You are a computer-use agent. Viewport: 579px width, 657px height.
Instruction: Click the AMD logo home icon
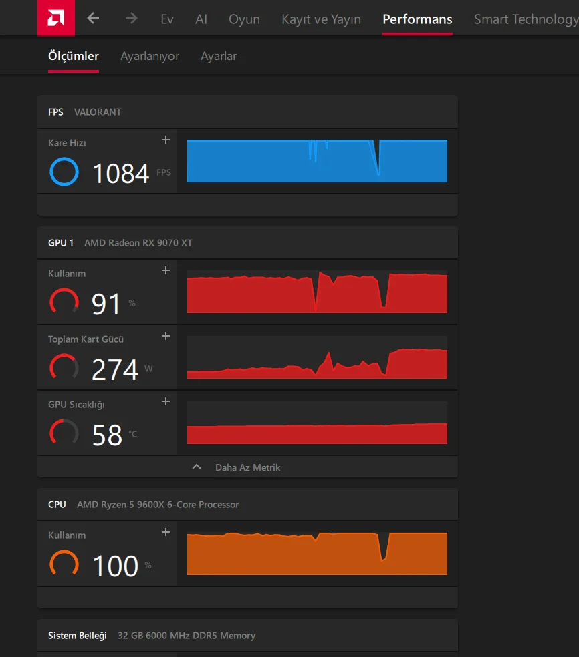pyautogui.click(x=56, y=18)
